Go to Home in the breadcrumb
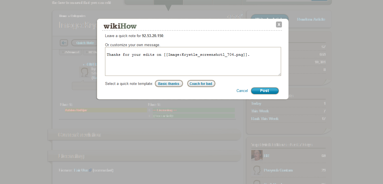 point(63,16)
